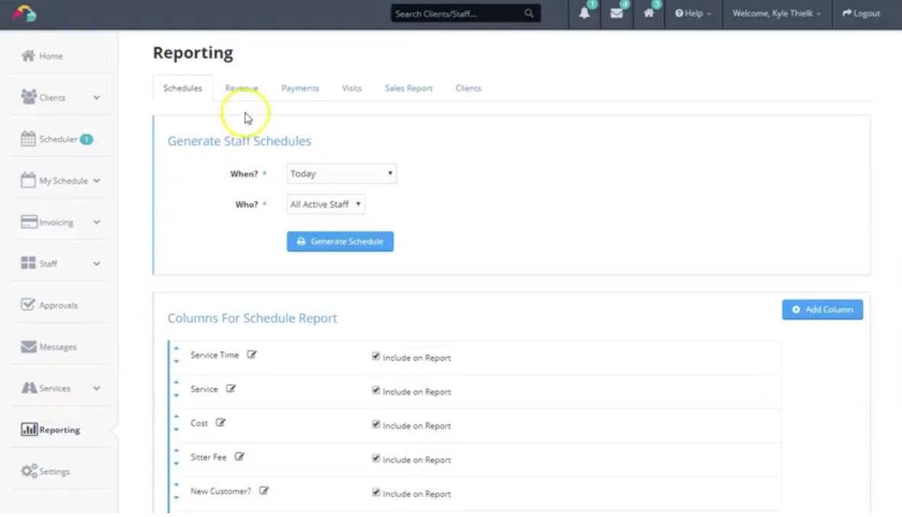902x517 pixels.
Task: Open the Sales Report tab
Action: 408,88
